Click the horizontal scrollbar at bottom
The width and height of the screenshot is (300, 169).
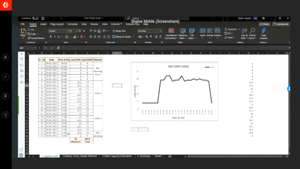click(x=238, y=157)
